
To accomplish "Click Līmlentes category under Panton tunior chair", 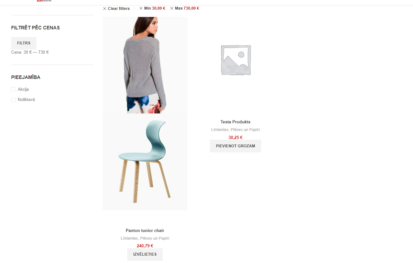I will pyautogui.click(x=129, y=238).
